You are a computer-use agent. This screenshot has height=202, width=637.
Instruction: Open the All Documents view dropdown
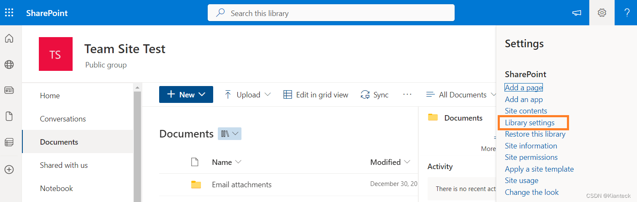pos(461,94)
